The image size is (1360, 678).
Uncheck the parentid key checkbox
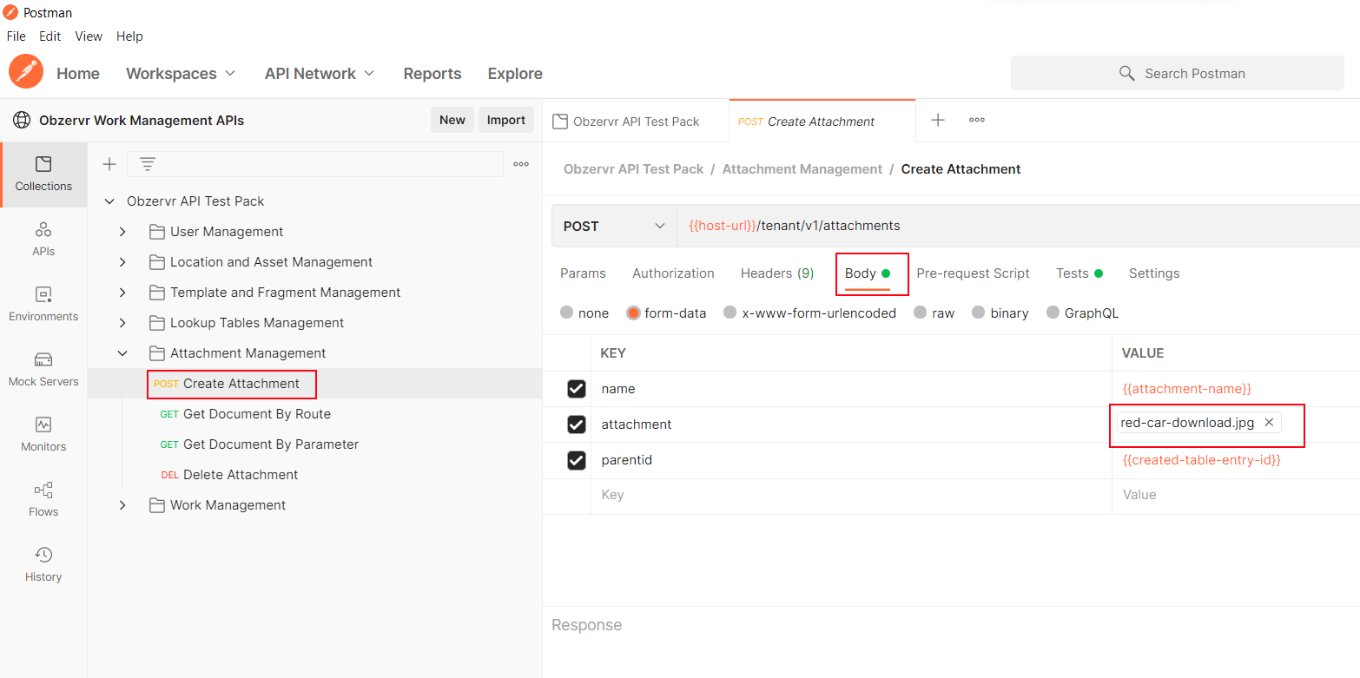[x=577, y=460]
